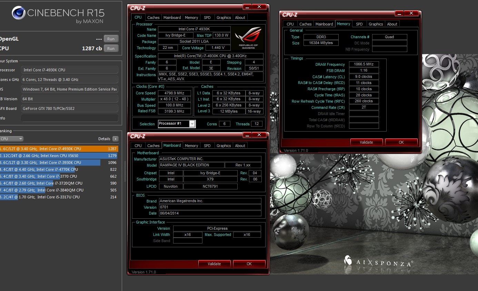Select the top CPU-Z window's SPD tab
The height and width of the screenshot is (291, 478).
[207, 18]
